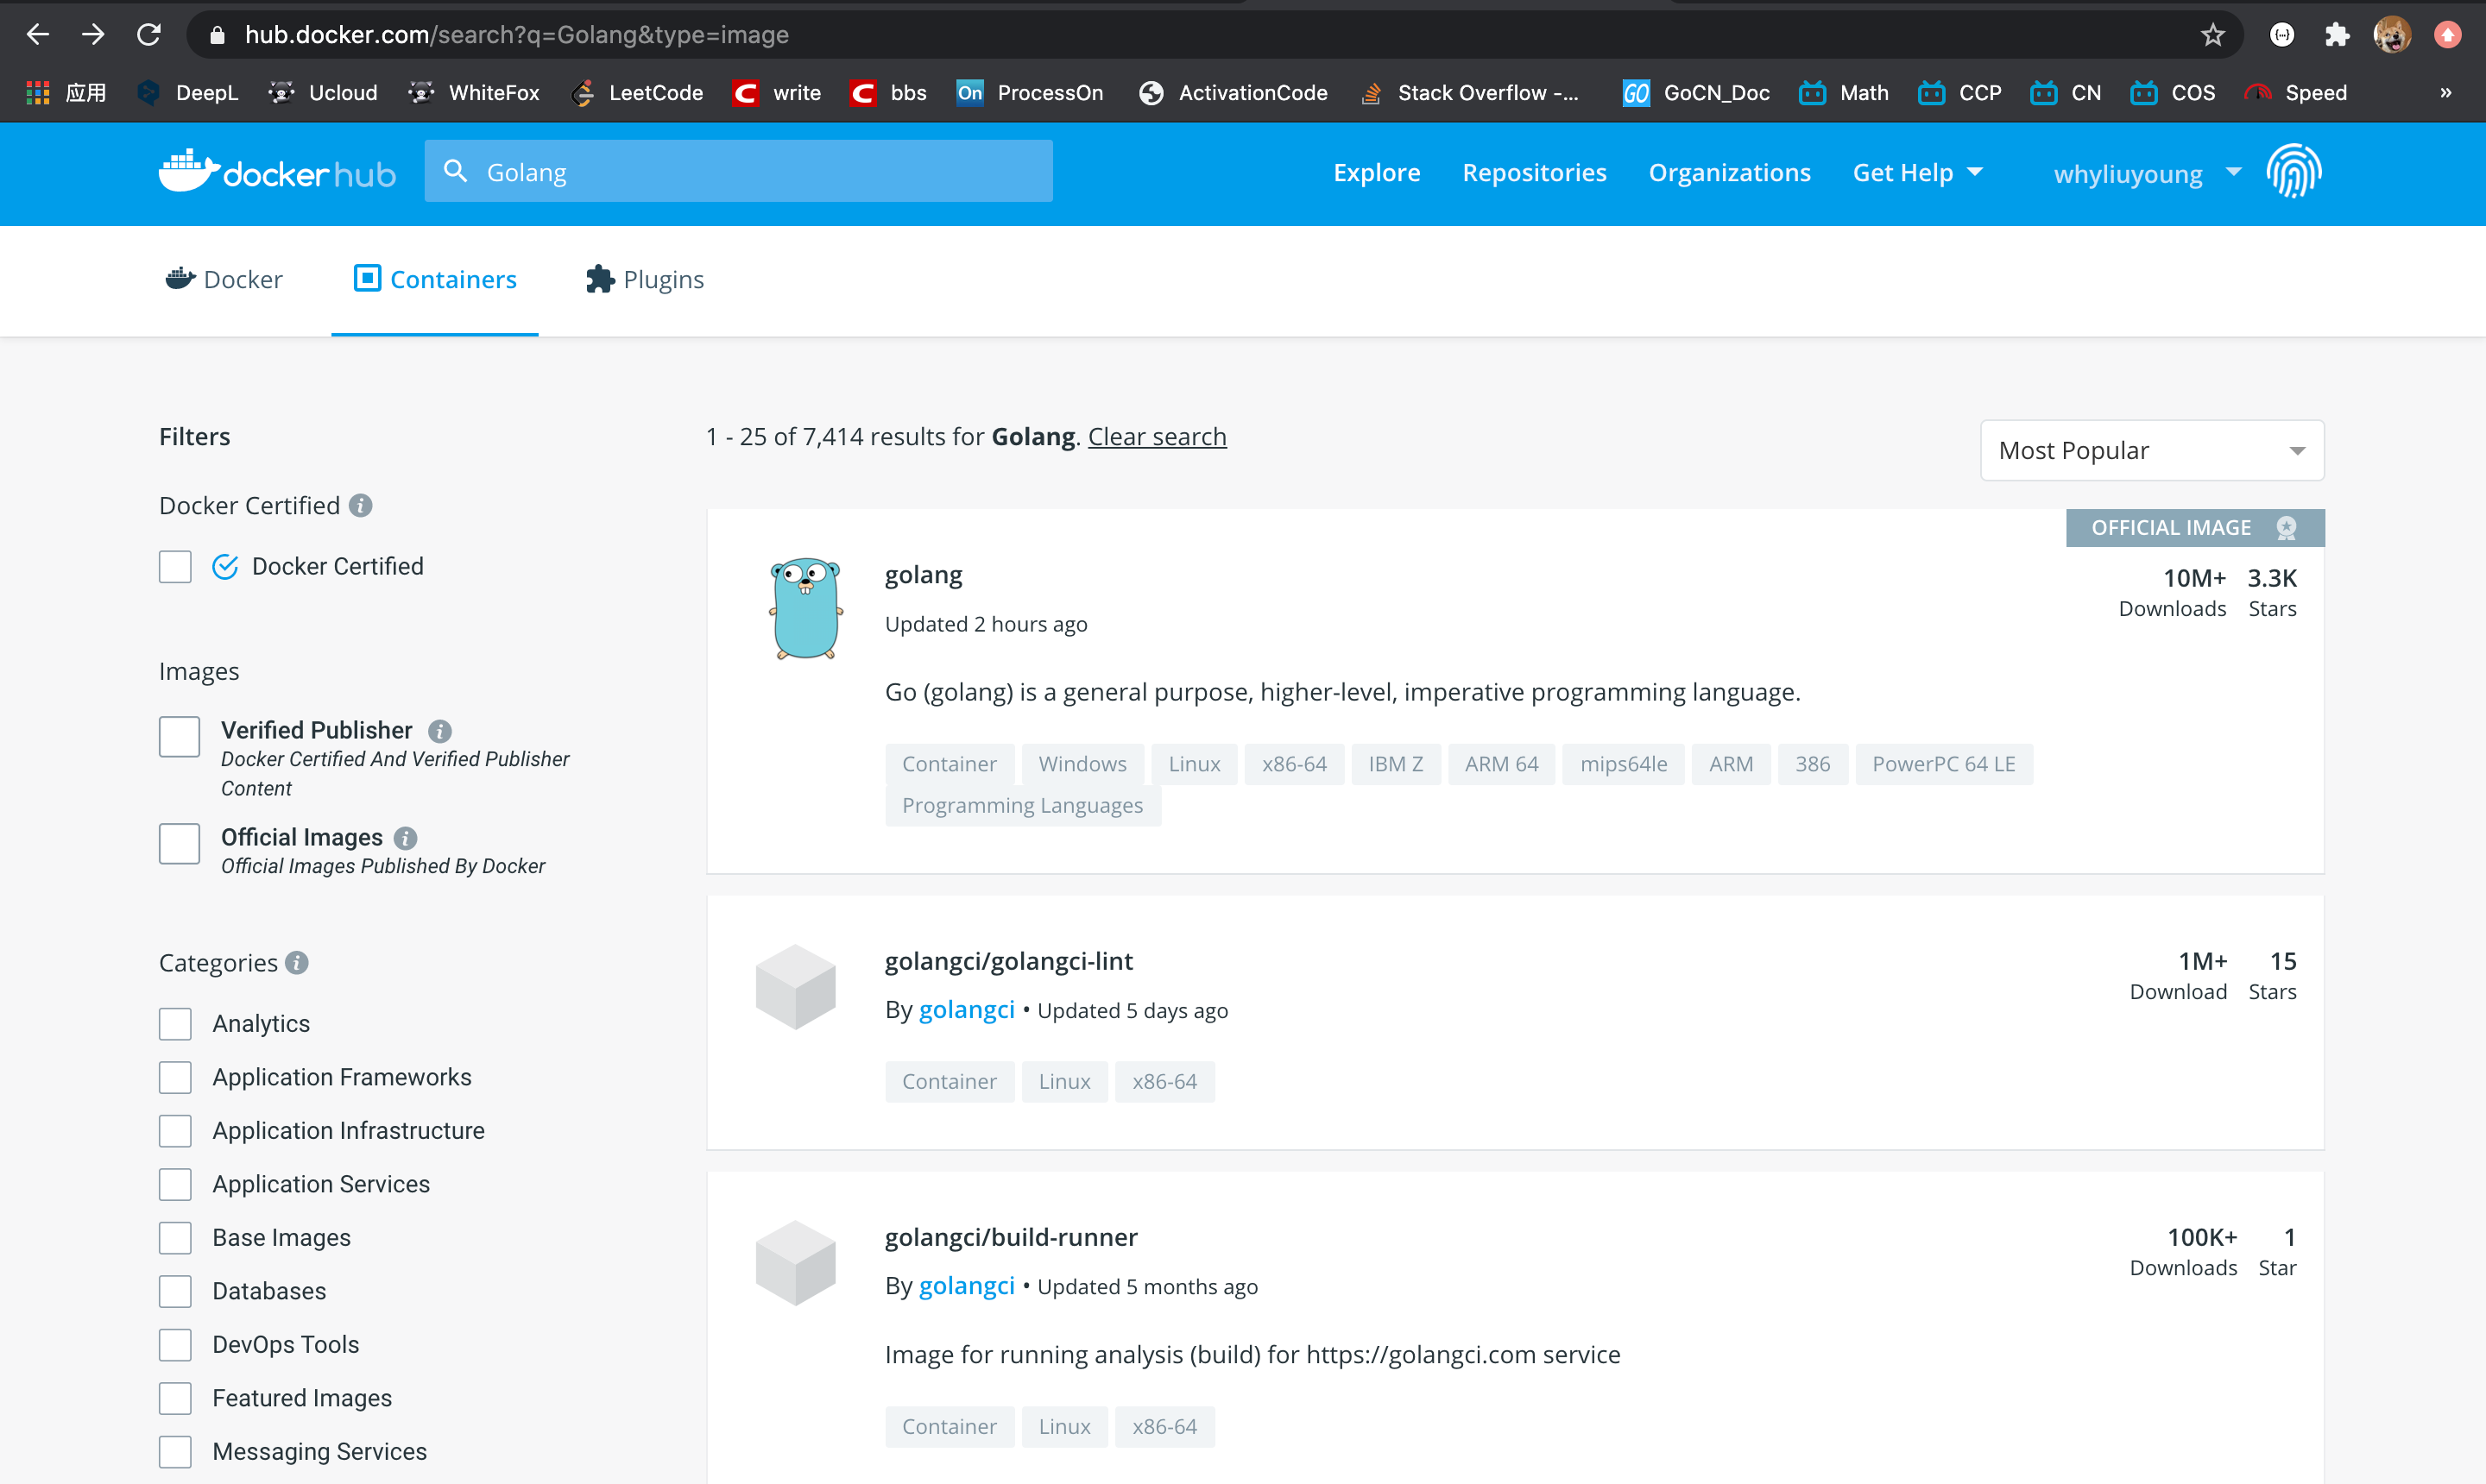Enable the Docker Certified checkbox
Viewport: 2486px width, 1484px height.
coord(174,566)
